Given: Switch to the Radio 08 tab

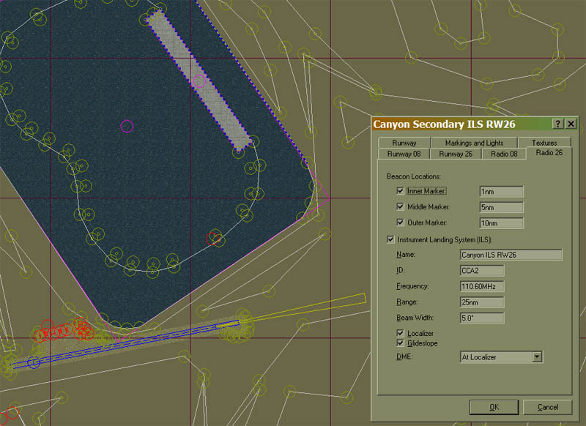Looking at the screenshot, I should tap(503, 154).
